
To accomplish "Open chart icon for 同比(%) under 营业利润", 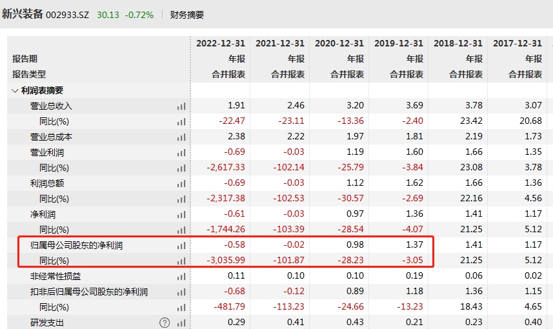I will point(181,168).
